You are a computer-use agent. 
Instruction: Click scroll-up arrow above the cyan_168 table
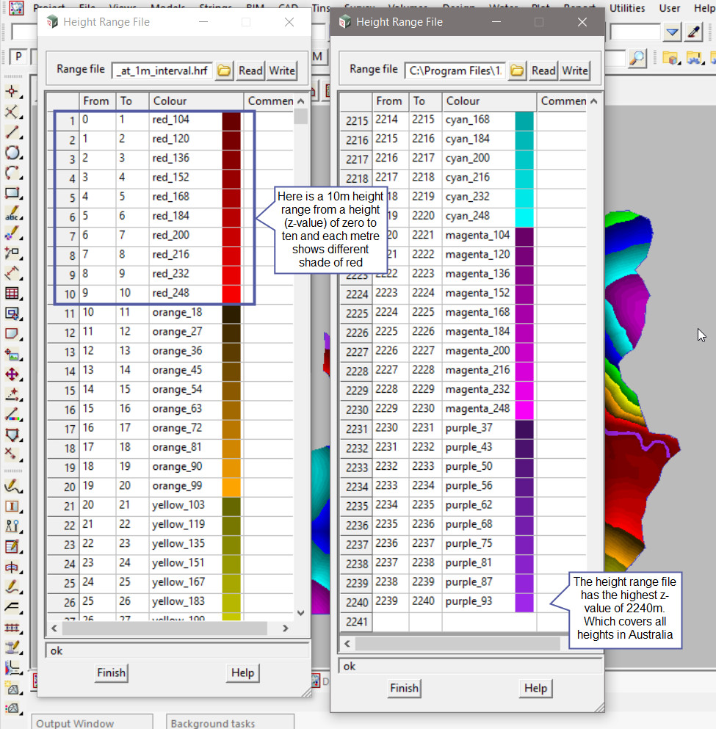click(x=593, y=101)
